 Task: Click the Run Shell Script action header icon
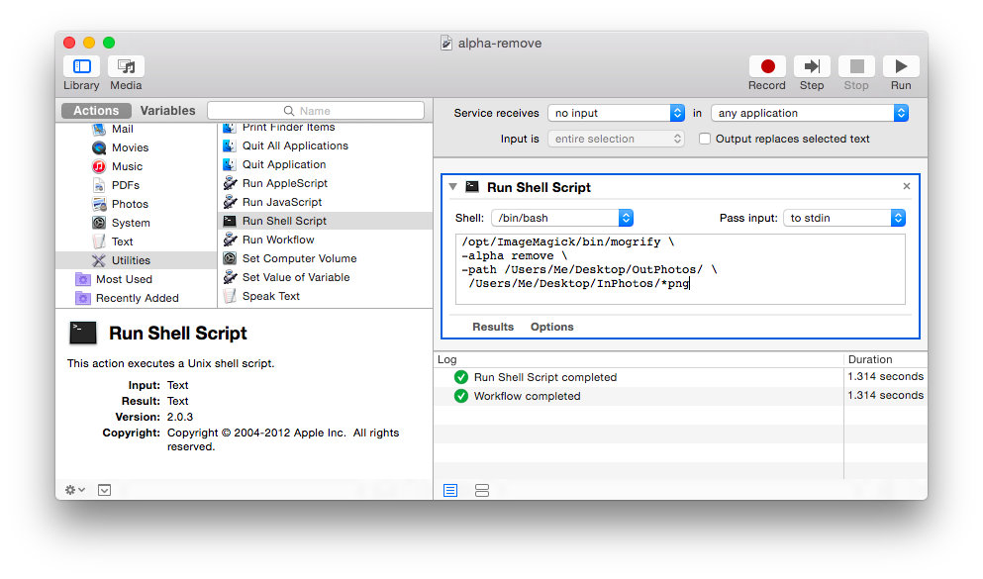(472, 187)
